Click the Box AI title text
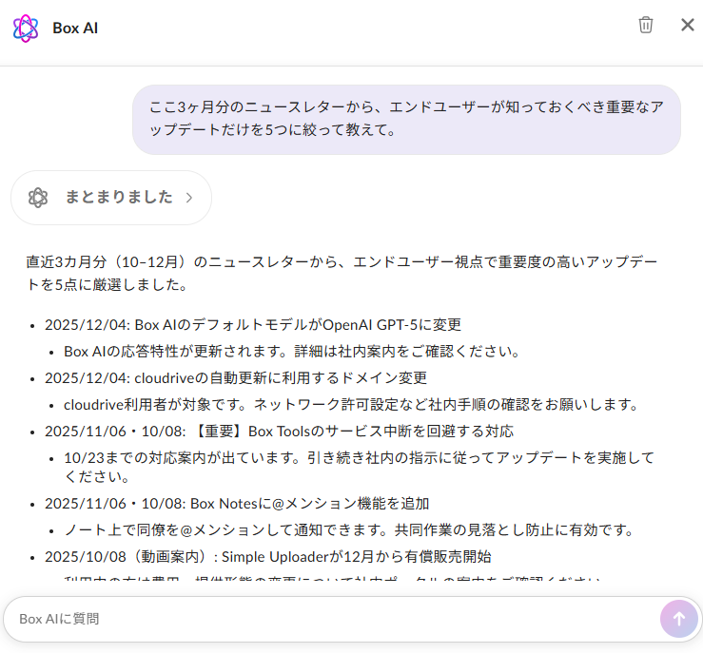Viewport: 703px width, 653px height. click(x=75, y=29)
